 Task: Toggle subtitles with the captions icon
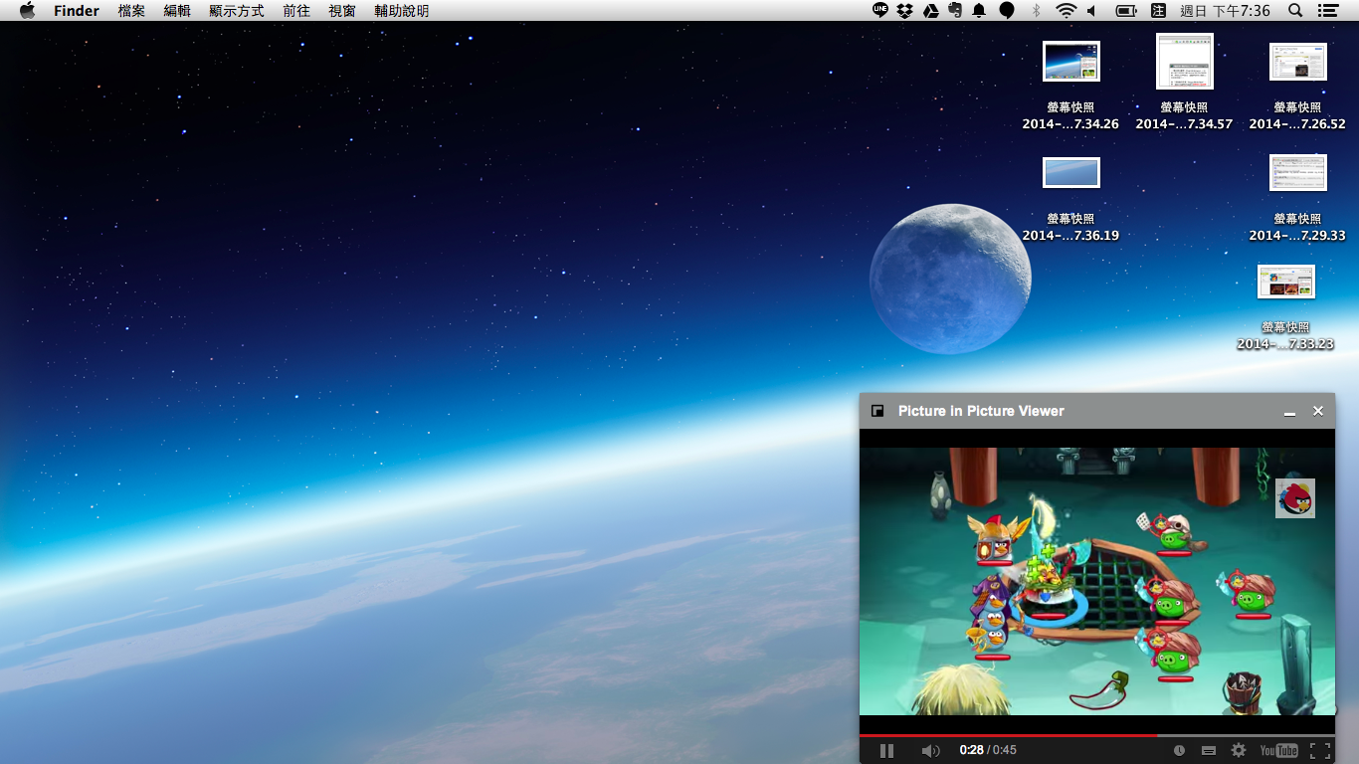tap(1209, 751)
